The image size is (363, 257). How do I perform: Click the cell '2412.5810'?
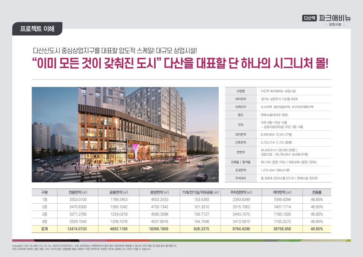coord(241,222)
